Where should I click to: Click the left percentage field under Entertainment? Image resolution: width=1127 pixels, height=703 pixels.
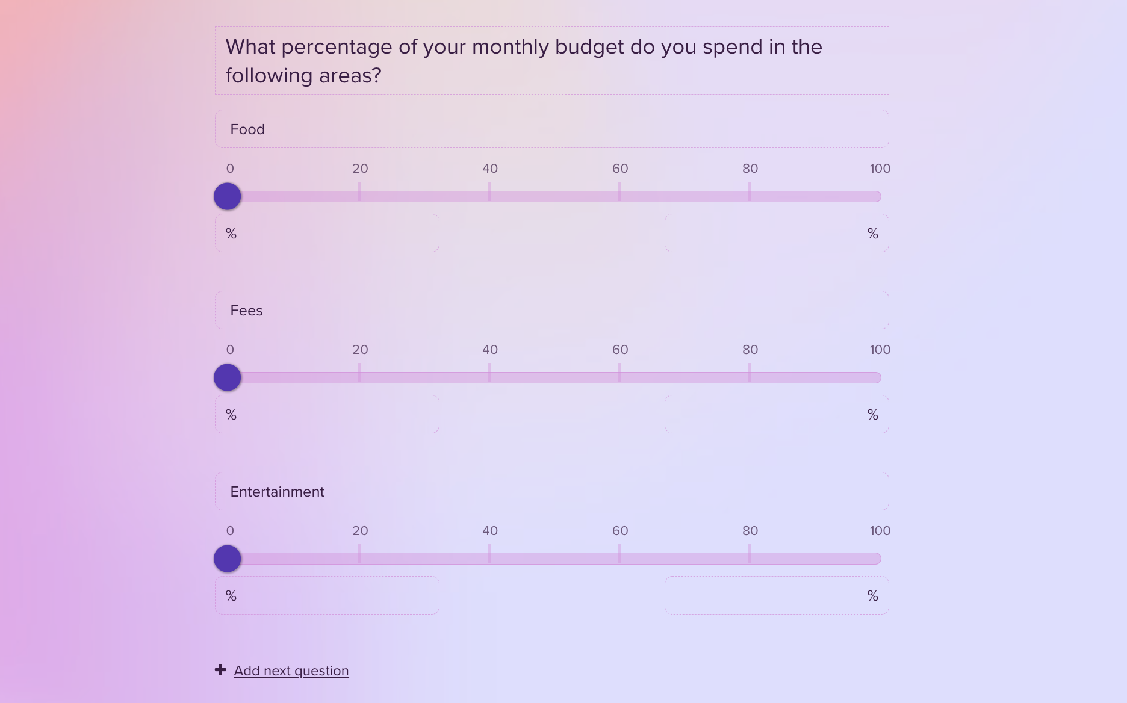click(327, 595)
